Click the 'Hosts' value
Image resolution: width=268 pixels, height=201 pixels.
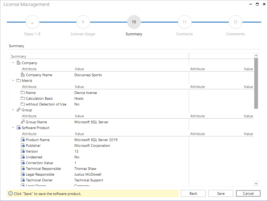coord(79,98)
